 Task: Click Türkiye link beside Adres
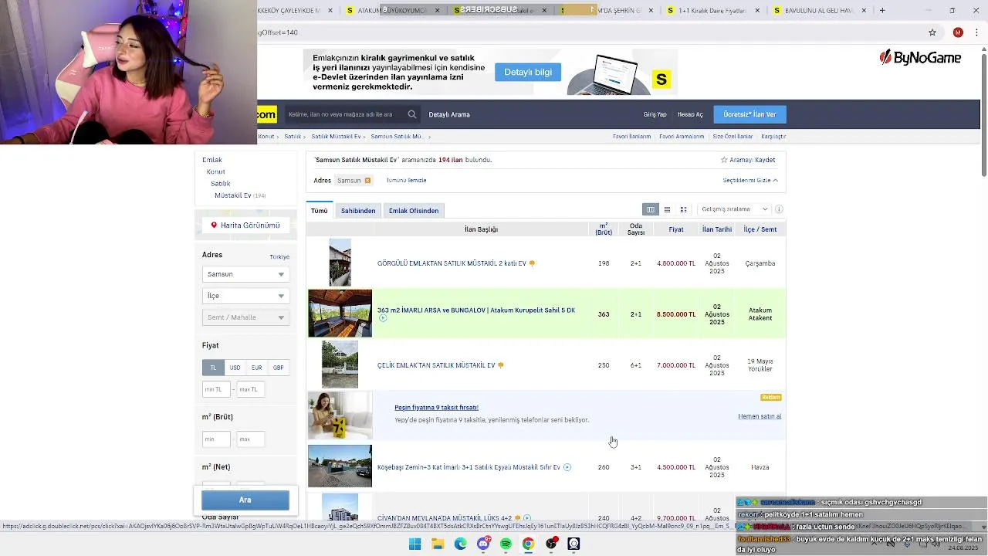pos(279,256)
